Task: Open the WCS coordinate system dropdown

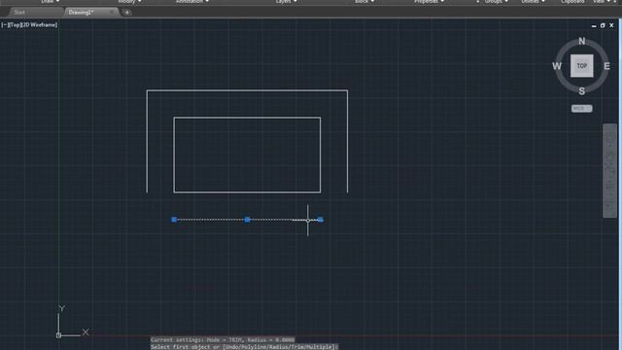Action: [x=581, y=108]
